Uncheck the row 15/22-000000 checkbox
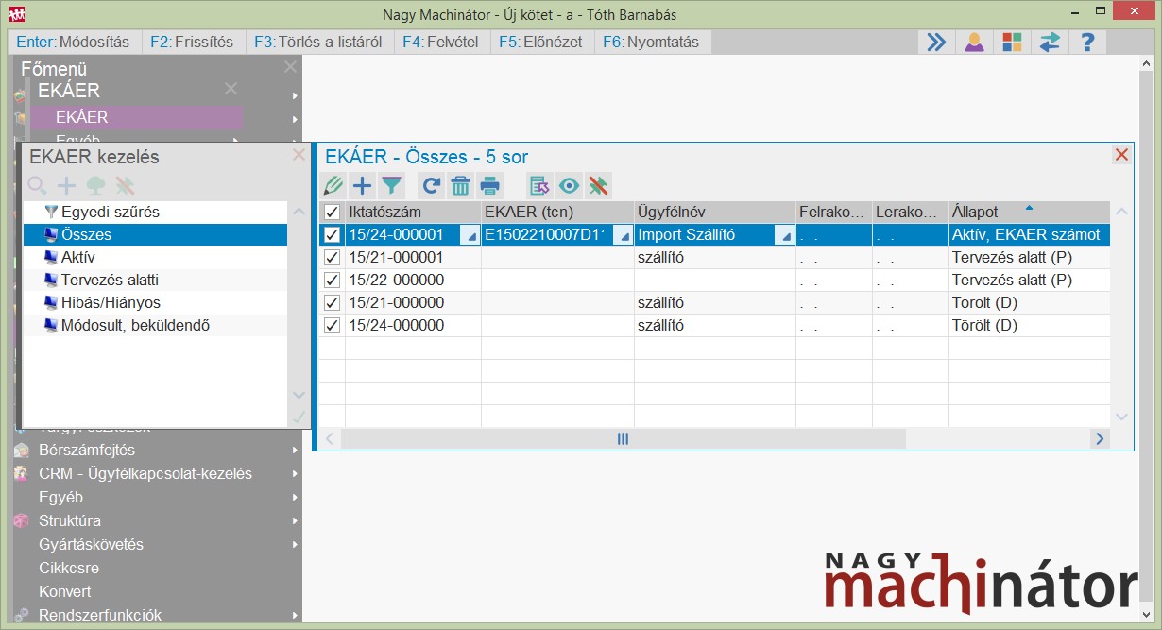Viewport: 1162px width, 630px height. pos(332,280)
